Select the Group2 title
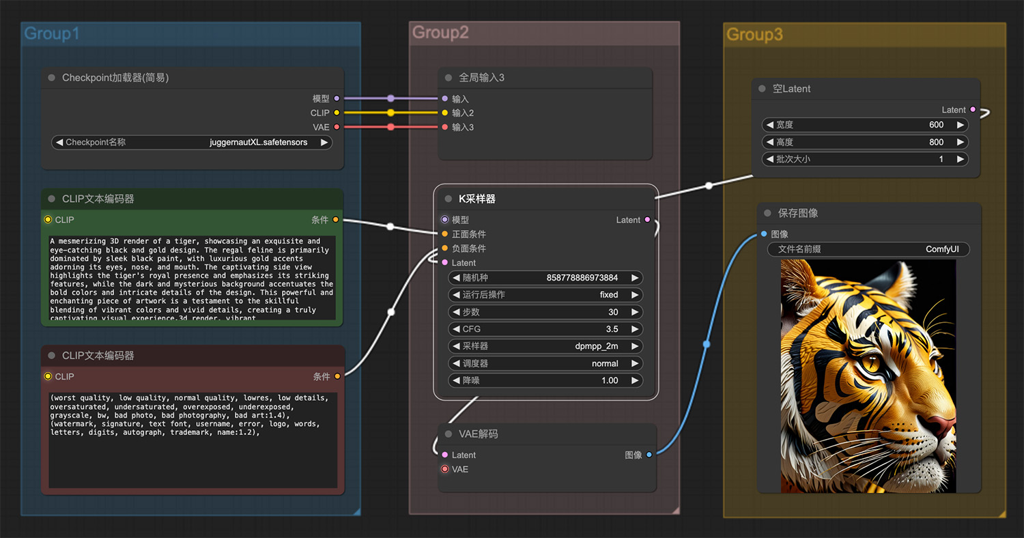 coord(440,32)
